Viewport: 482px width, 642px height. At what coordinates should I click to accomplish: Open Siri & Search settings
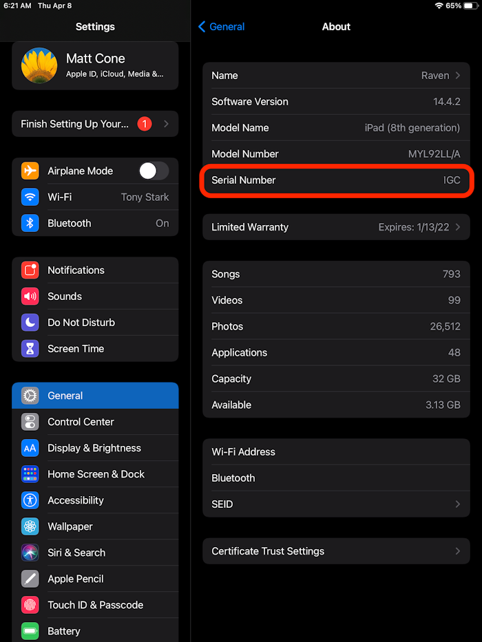(x=95, y=553)
